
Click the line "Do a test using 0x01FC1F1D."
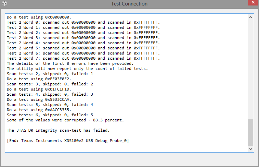click(x=39, y=89)
